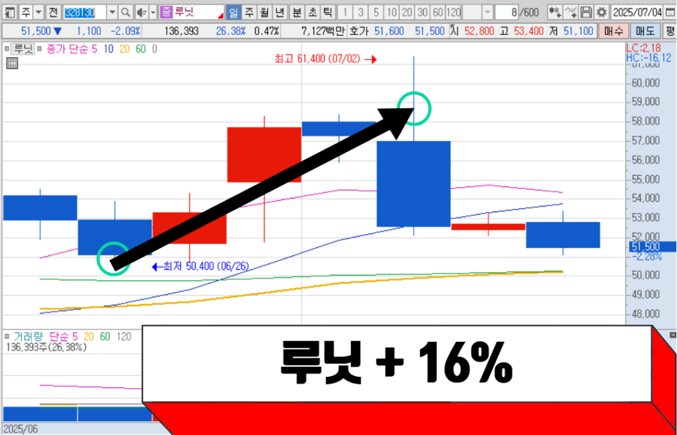The height and width of the screenshot is (435, 677).
Task: Switch to the 분 minute chart
Action: coord(297,12)
